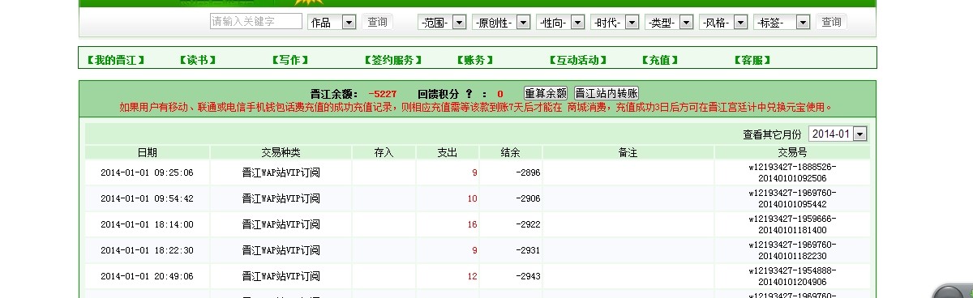The image size is (973, 298).
Task: Click the 交易号 column header
Action: [792, 152]
